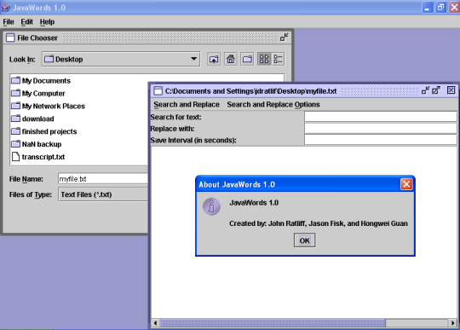Close the myfile.txt internal window
The width and height of the screenshot is (460, 330).
[451, 90]
